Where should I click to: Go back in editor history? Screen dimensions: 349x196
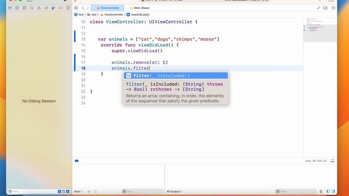tap(83, 8)
